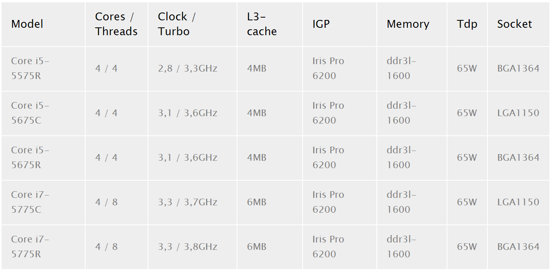Click the 6MB cache cell for Core i7-5775C
The height and width of the screenshot is (271, 551).
[257, 202]
